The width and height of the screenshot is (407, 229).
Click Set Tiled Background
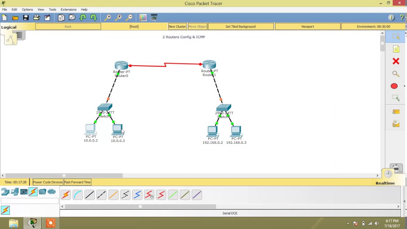tap(240, 27)
